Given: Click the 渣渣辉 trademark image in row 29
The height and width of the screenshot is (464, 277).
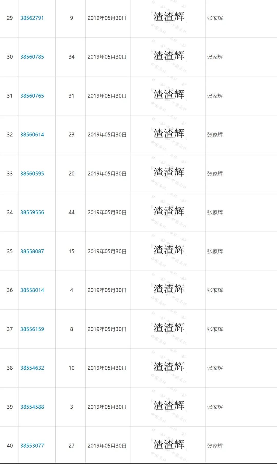Looking at the screenshot, I should point(169,17).
